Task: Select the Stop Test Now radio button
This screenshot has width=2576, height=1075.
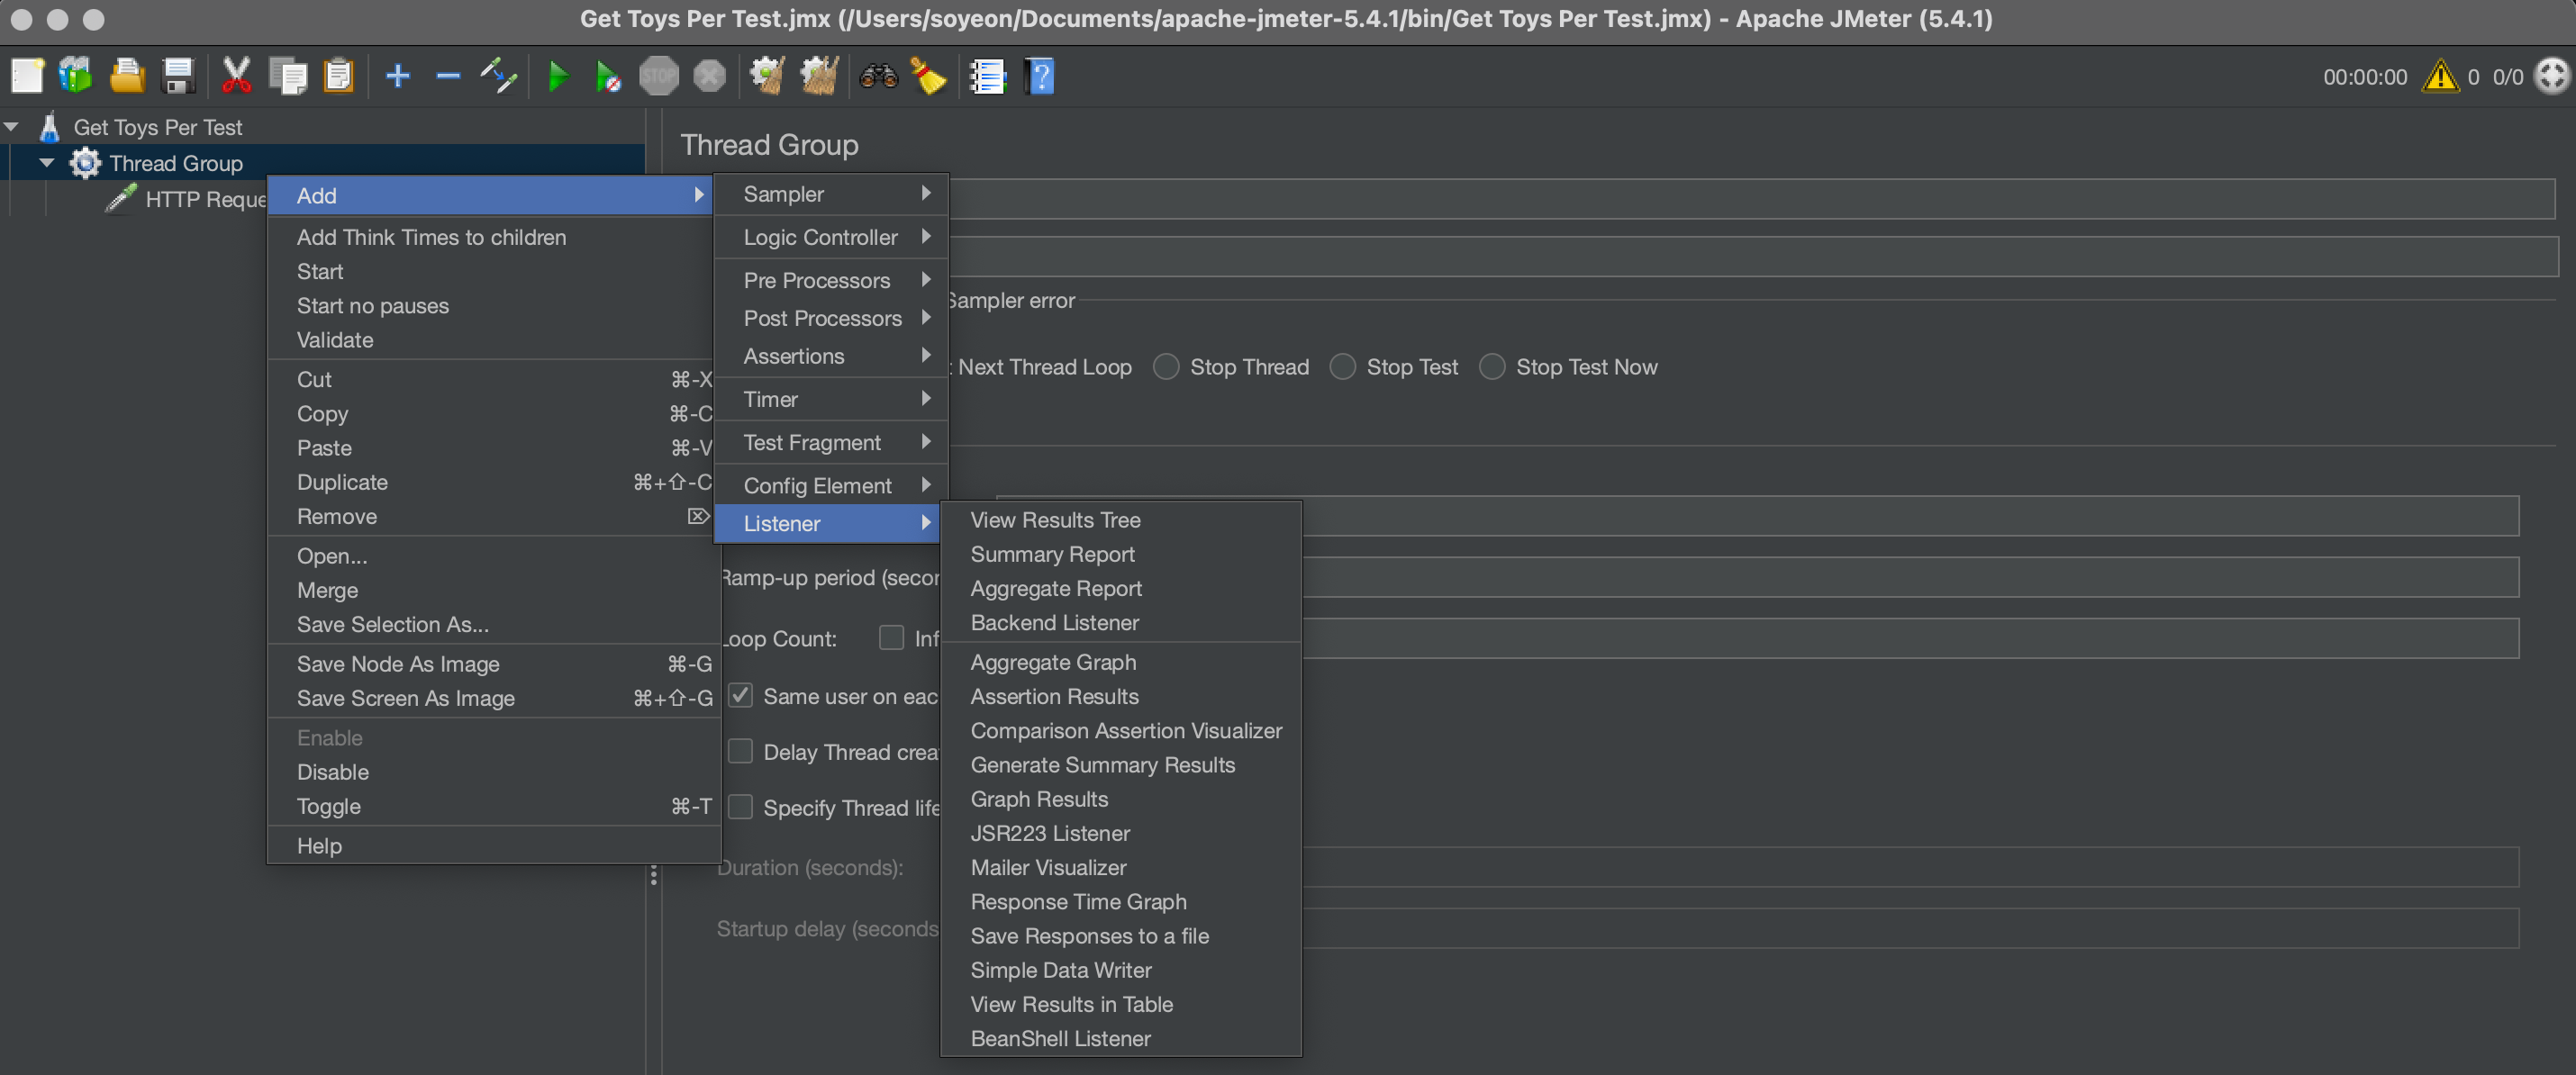Action: point(1492,367)
